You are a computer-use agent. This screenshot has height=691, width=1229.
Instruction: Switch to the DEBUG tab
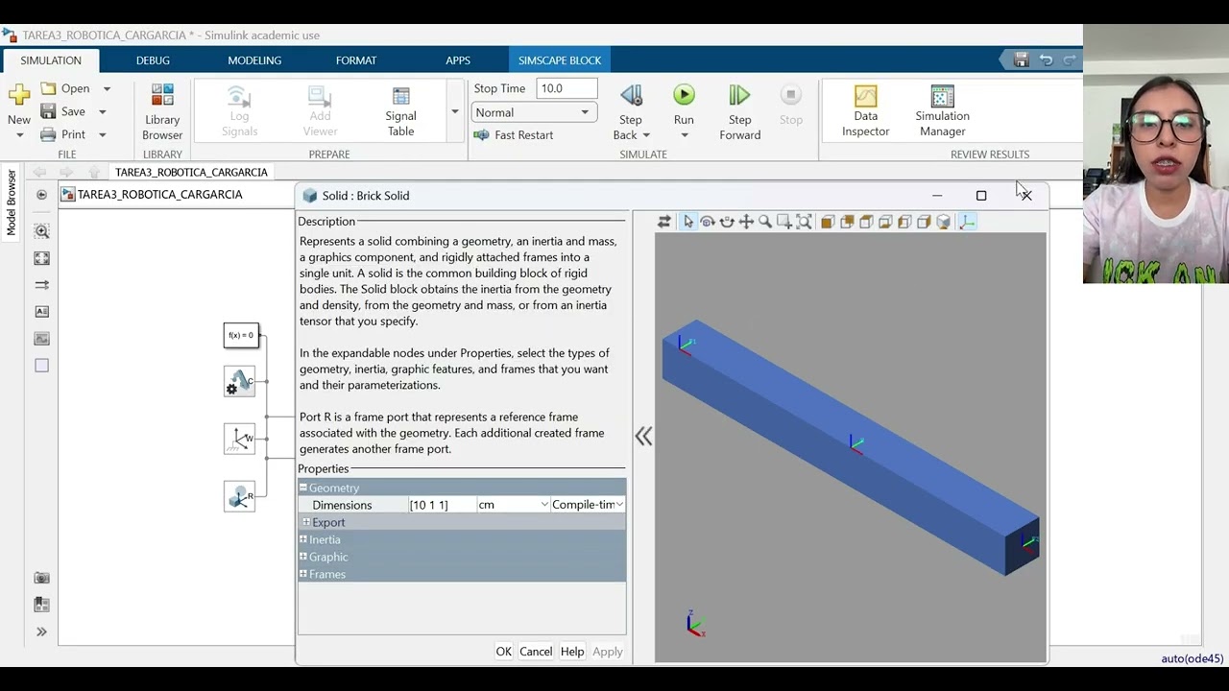pyautogui.click(x=153, y=60)
